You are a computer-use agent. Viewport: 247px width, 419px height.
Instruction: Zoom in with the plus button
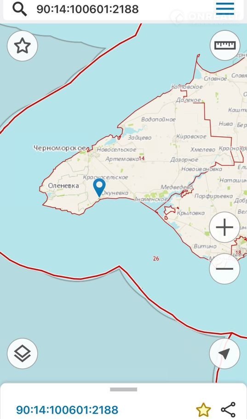tap(224, 227)
